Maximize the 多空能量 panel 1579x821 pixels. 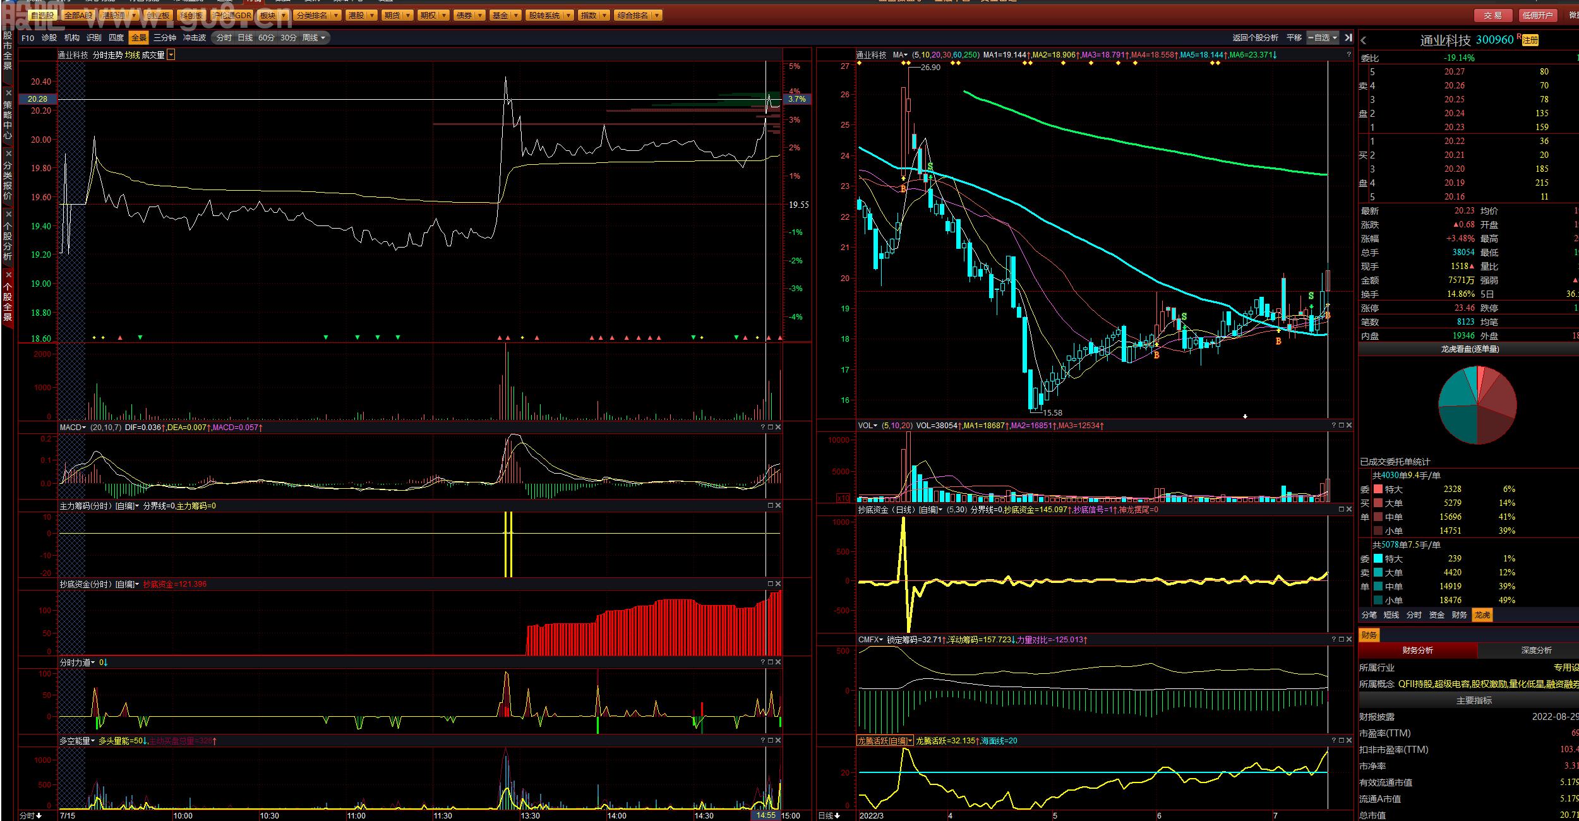771,741
